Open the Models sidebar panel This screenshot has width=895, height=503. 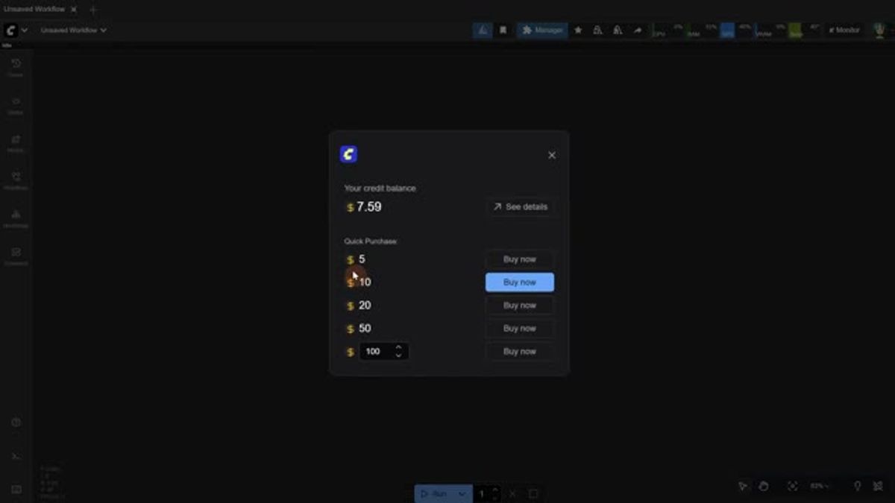[x=16, y=143]
